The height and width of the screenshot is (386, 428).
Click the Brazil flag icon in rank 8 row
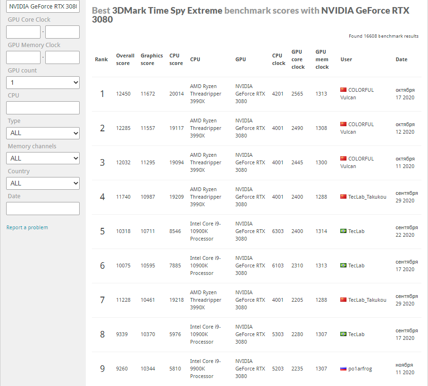[x=343, y=334]
